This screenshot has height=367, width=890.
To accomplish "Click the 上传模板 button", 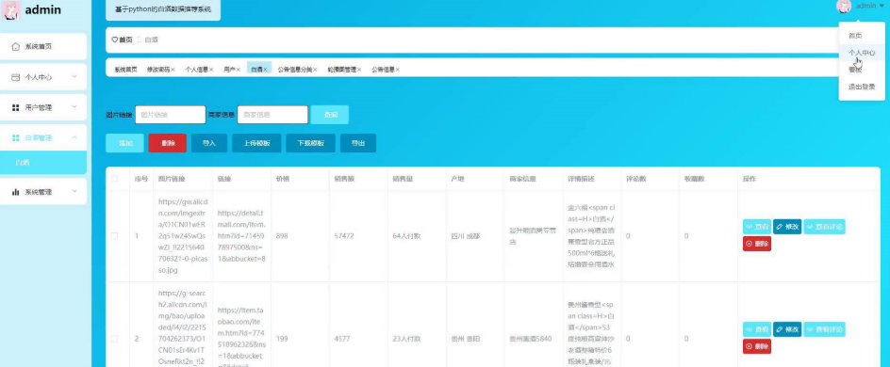I will pos(256,143).
